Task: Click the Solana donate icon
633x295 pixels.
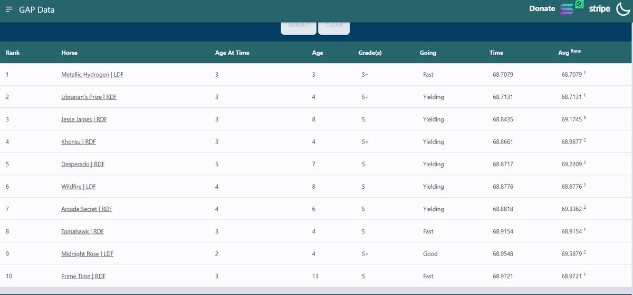Action: (x=567, y=9)
